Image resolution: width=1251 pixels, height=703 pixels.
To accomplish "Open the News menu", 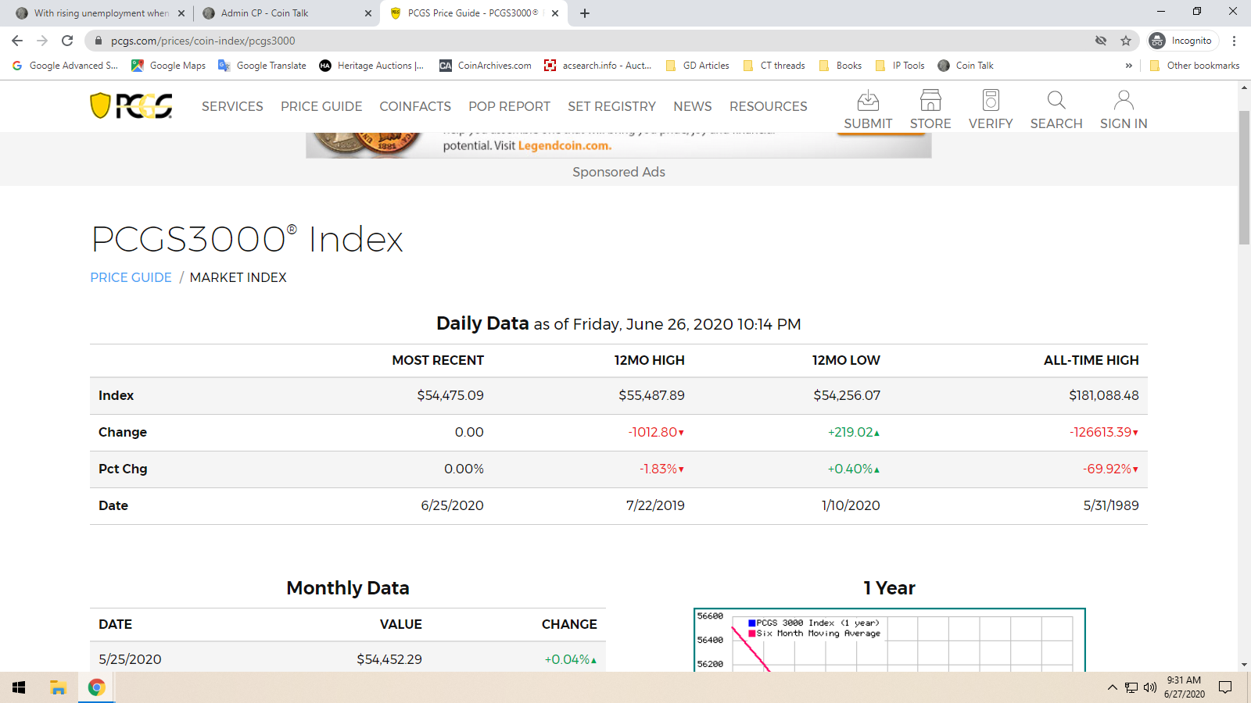I will pos(693,106).
